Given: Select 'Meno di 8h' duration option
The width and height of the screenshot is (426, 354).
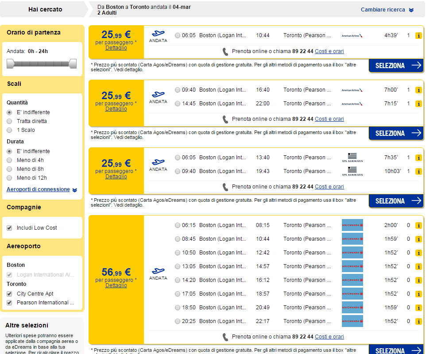Looking at the screenshot, I should tap(9, 169).
